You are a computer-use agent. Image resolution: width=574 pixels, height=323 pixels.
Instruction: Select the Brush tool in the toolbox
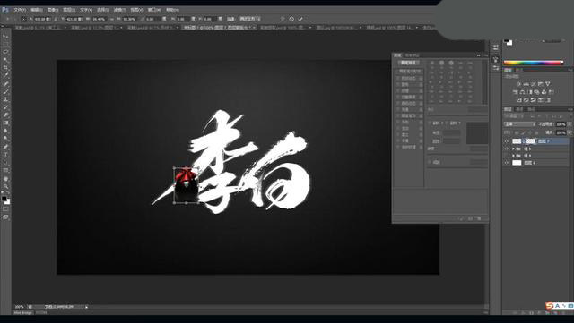pyautogui.click(x=5, y=91)
